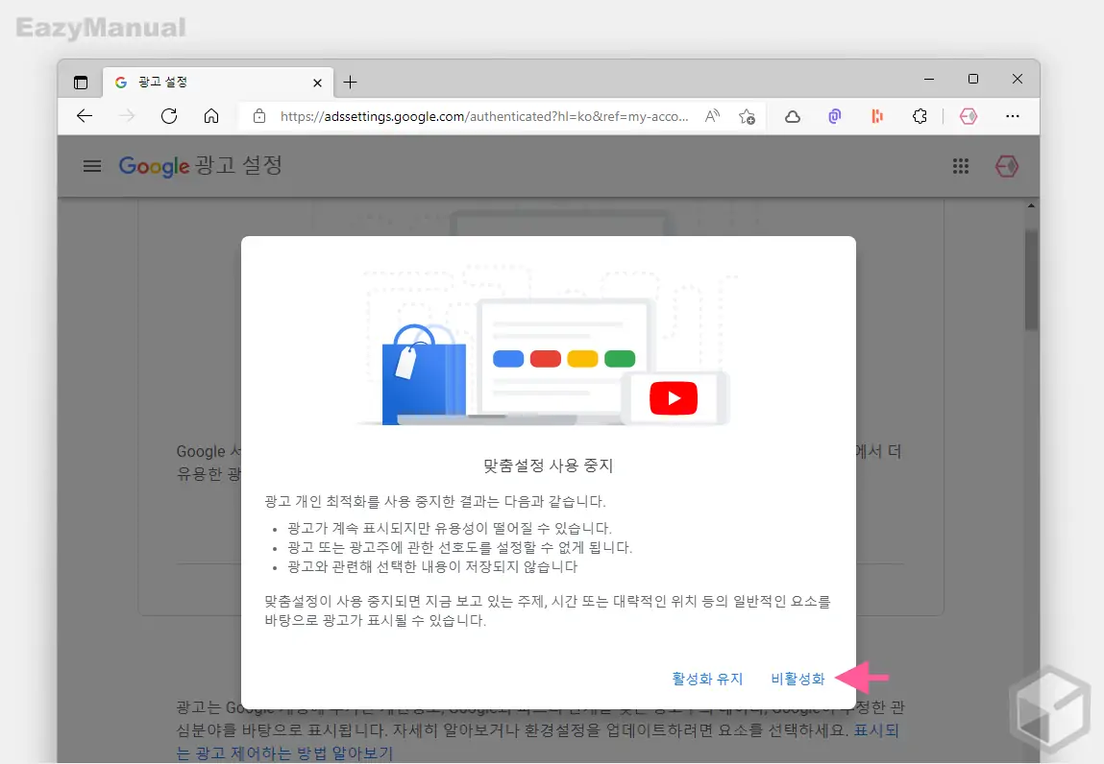Toggle the read aloud icon
Screen dimensions: 1104x764
(x=713, y=116)
